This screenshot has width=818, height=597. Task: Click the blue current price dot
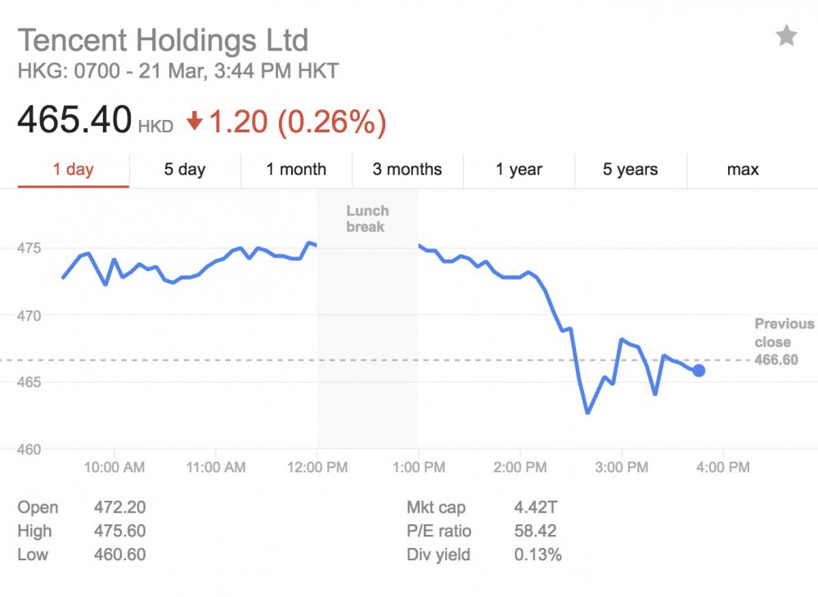click(x=699, y=371)
